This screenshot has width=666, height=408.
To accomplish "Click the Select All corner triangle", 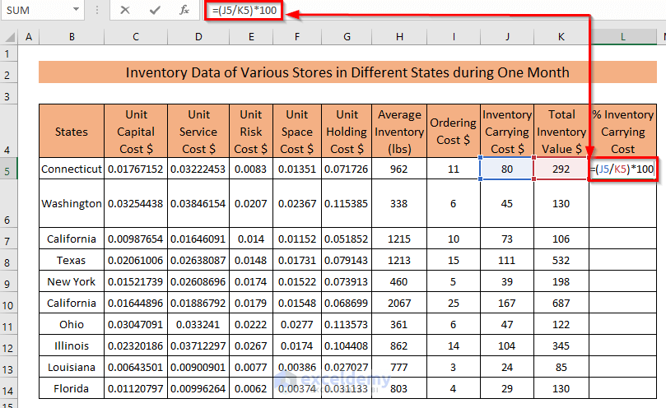I will (9, 37).
